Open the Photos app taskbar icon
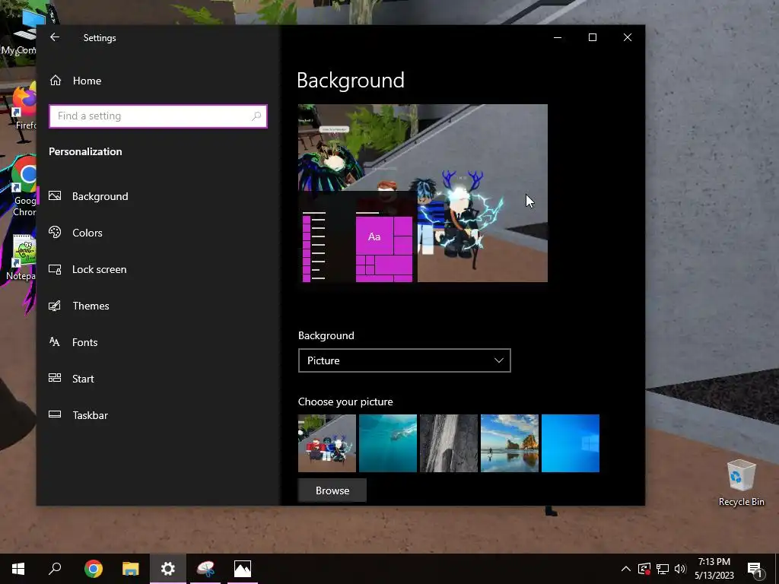Viewport: 779px width, 584px height. click(243, 569)
